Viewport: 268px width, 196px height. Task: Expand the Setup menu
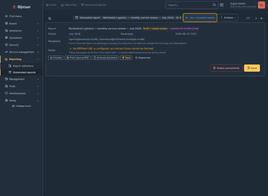point(22,101)
